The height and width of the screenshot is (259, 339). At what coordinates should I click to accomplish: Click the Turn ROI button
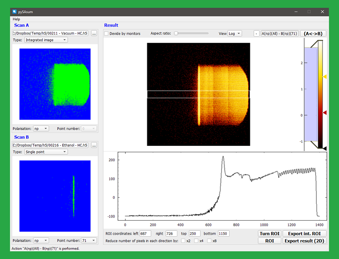coord(270,234)
